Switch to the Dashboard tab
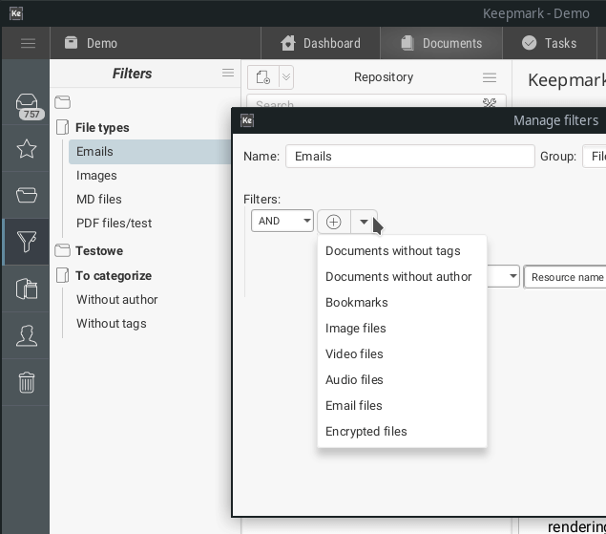 coord(320,43)
